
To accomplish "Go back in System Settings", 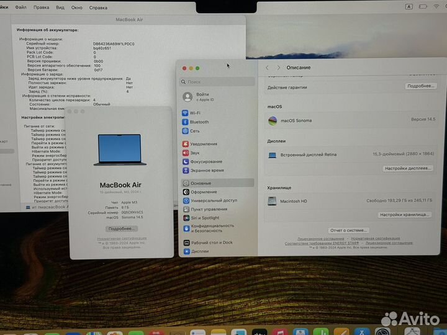I will [267, 68].
